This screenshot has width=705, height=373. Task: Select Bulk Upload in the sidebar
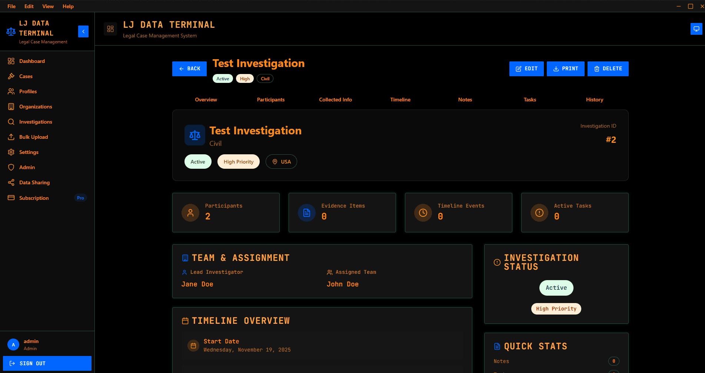(33, 137)
